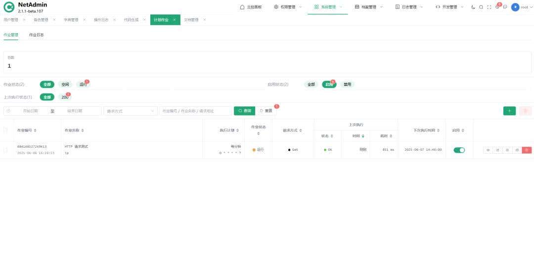Open header icon with red badge
This screenshot has height=254, width=534.
(x=497, y=7)
